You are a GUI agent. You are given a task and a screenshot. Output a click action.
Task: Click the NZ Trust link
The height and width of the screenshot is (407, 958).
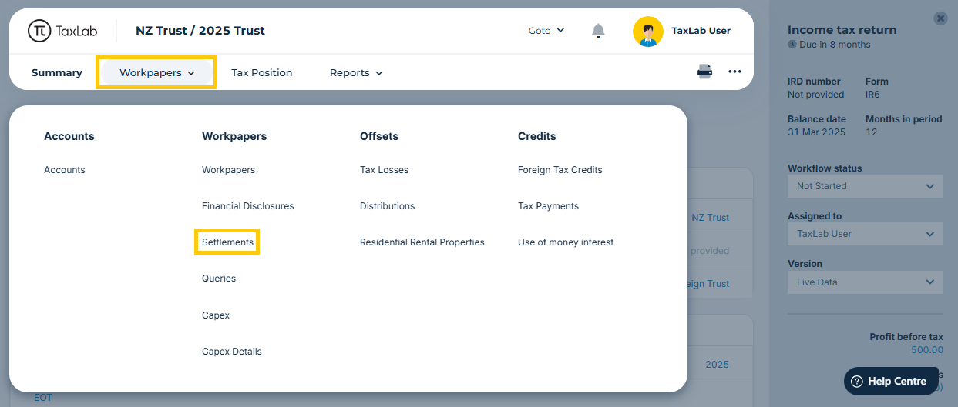710,218
